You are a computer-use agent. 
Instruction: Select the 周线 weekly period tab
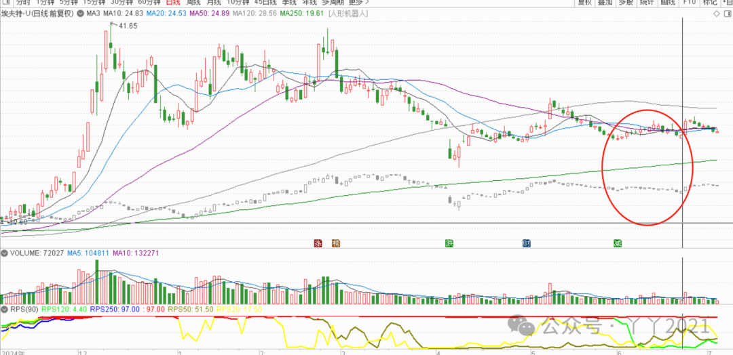coord(195,3)
